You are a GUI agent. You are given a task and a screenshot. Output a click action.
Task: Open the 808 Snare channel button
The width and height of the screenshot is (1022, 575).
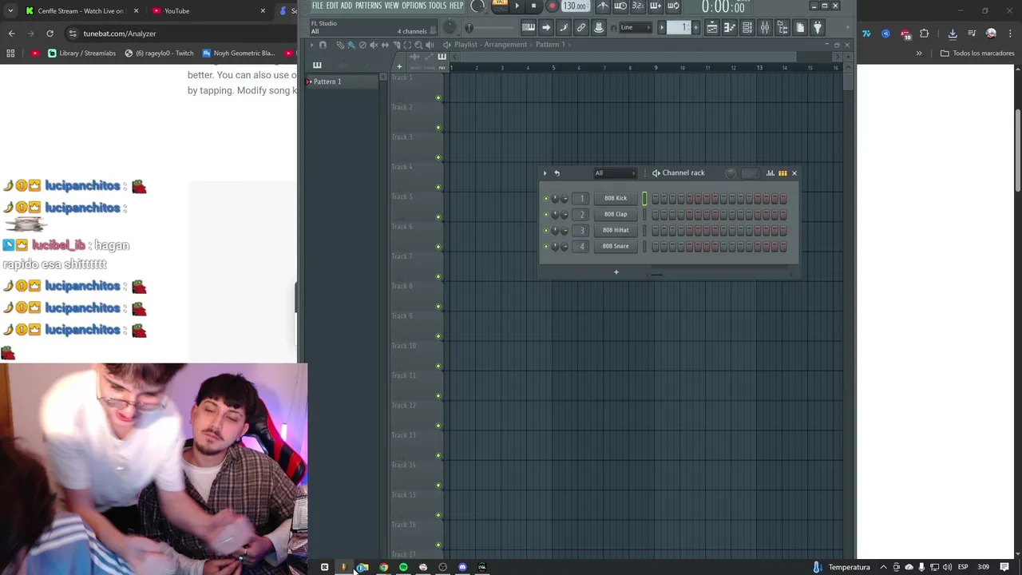(x=616, y=246)
